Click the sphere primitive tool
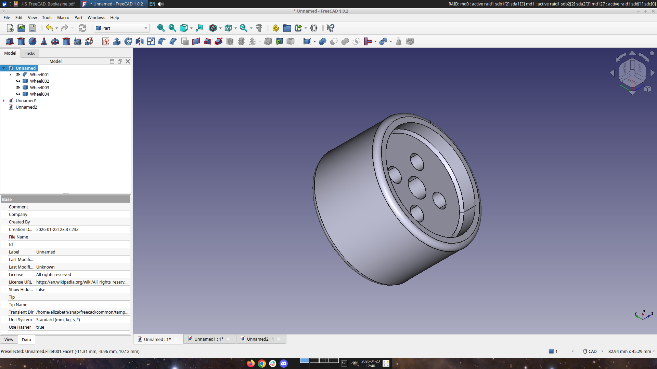This screenshot has width=657, height=369. coord(33,41)
